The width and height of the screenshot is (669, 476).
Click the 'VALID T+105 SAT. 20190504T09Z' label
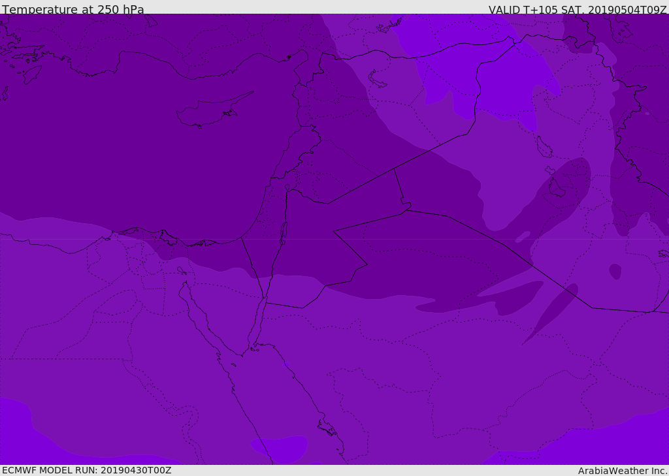578,10
